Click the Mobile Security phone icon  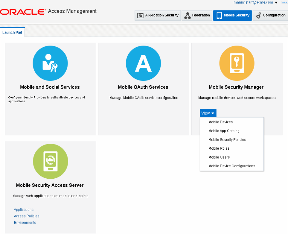click(x=219, y=16)
